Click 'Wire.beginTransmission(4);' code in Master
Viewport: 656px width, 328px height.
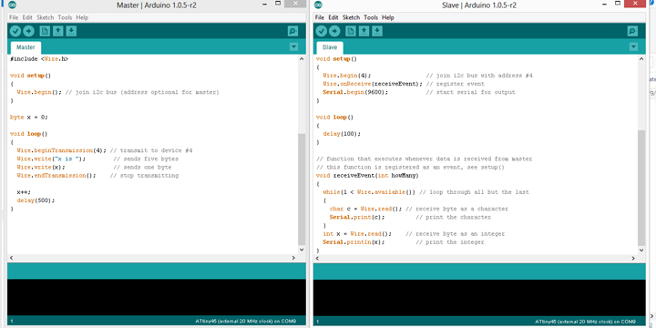point(62,150)
